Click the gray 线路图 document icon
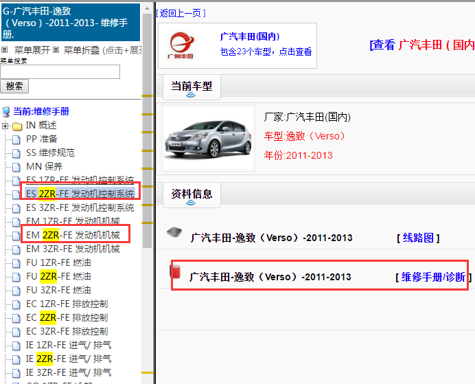 click(x=174, y=232)
